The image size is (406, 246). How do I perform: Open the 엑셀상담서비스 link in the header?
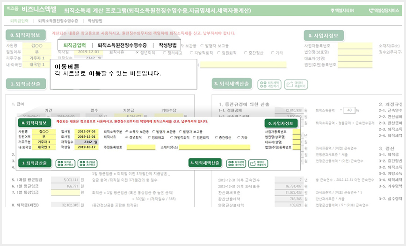[x=384, y=11]
